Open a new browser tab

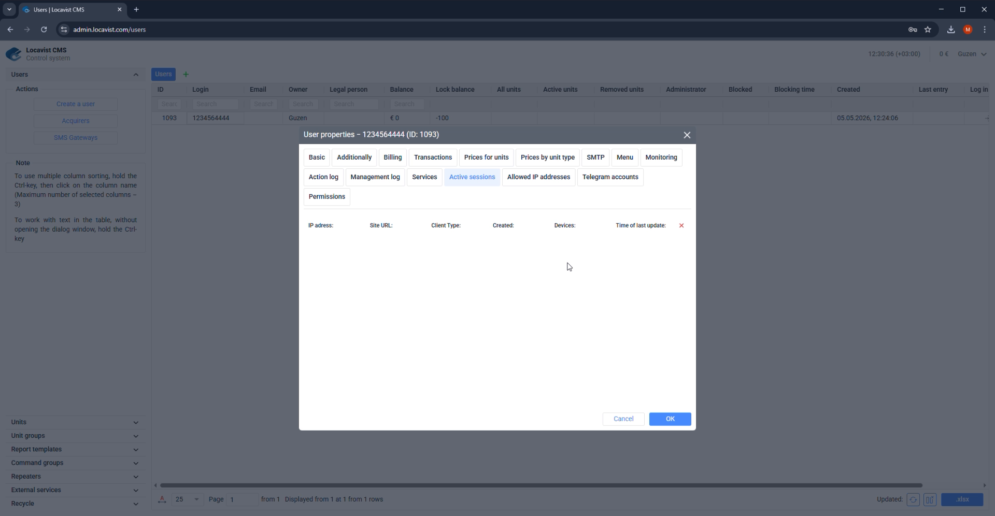tap(136, 9)
